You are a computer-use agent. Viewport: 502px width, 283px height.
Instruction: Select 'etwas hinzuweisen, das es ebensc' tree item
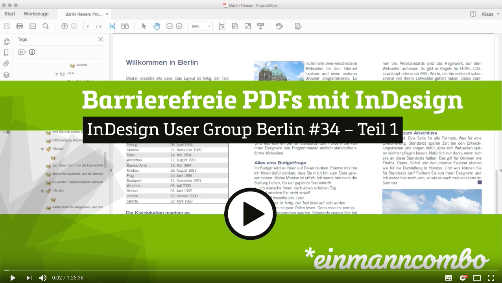coord(74,174)
